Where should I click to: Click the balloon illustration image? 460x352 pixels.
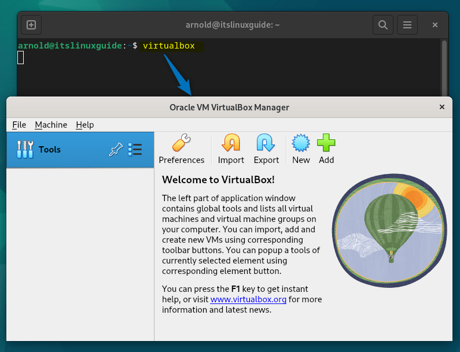(389, 231)
